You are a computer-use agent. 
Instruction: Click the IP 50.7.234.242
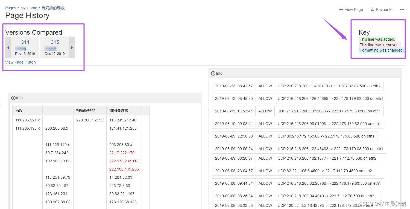point(57,153)
